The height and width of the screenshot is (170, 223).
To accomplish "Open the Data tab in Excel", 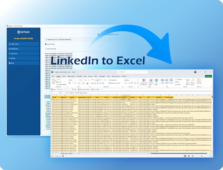I will point(85,76).
